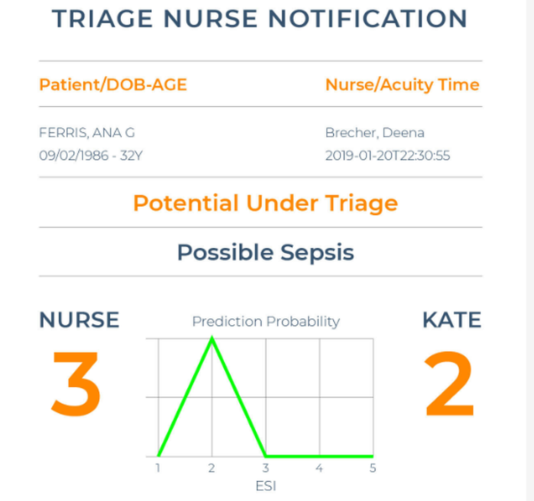Click the Prediction Probability chart title
The width and height of the screenshot is (534, 501).
pos(266,322)
